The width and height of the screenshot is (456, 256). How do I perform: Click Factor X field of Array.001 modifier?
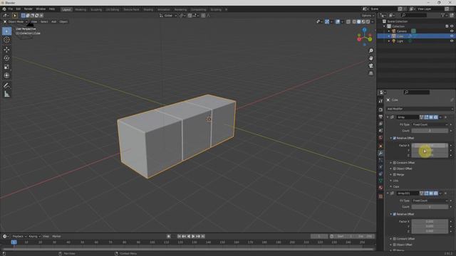(x=430, y=221)
